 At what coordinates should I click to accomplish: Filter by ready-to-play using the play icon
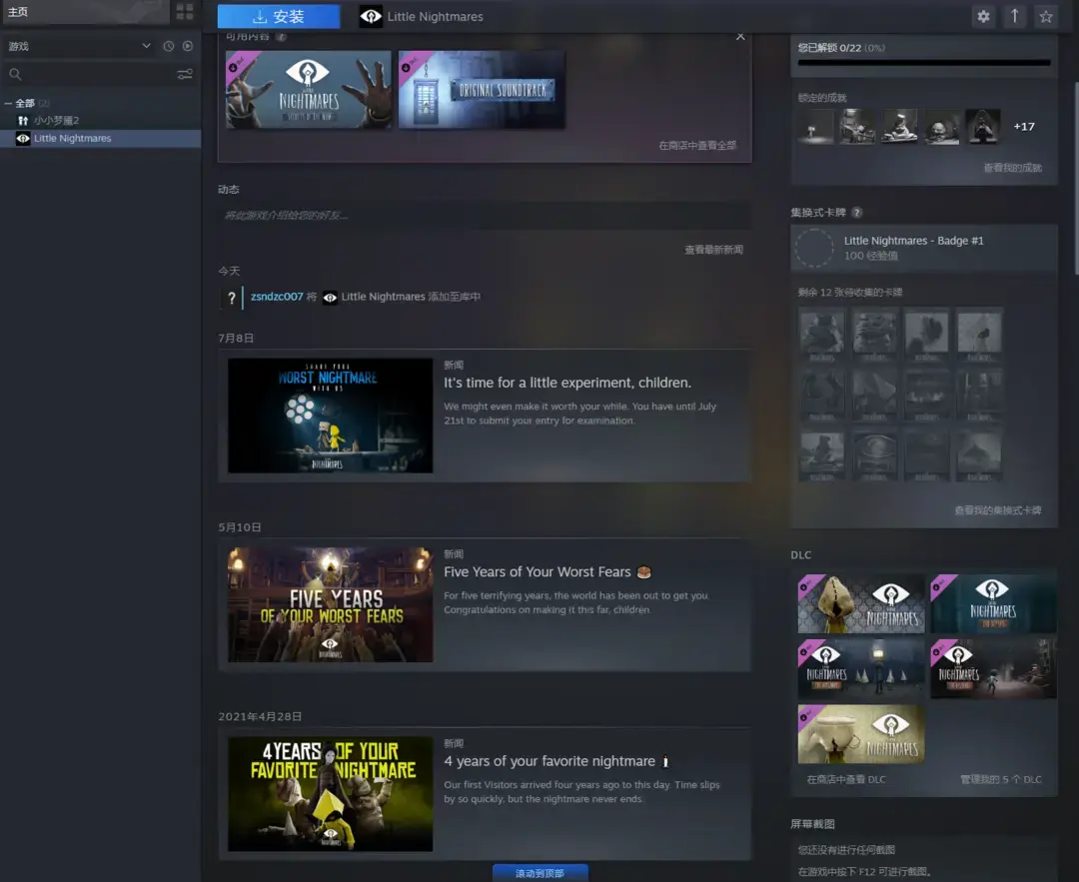click(188, 46)
